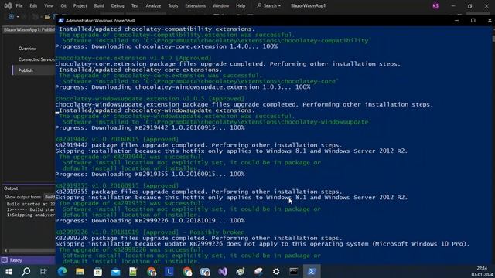Maximize the PowerShell window
The image size is (495, 278).
[x=473, y=21]
